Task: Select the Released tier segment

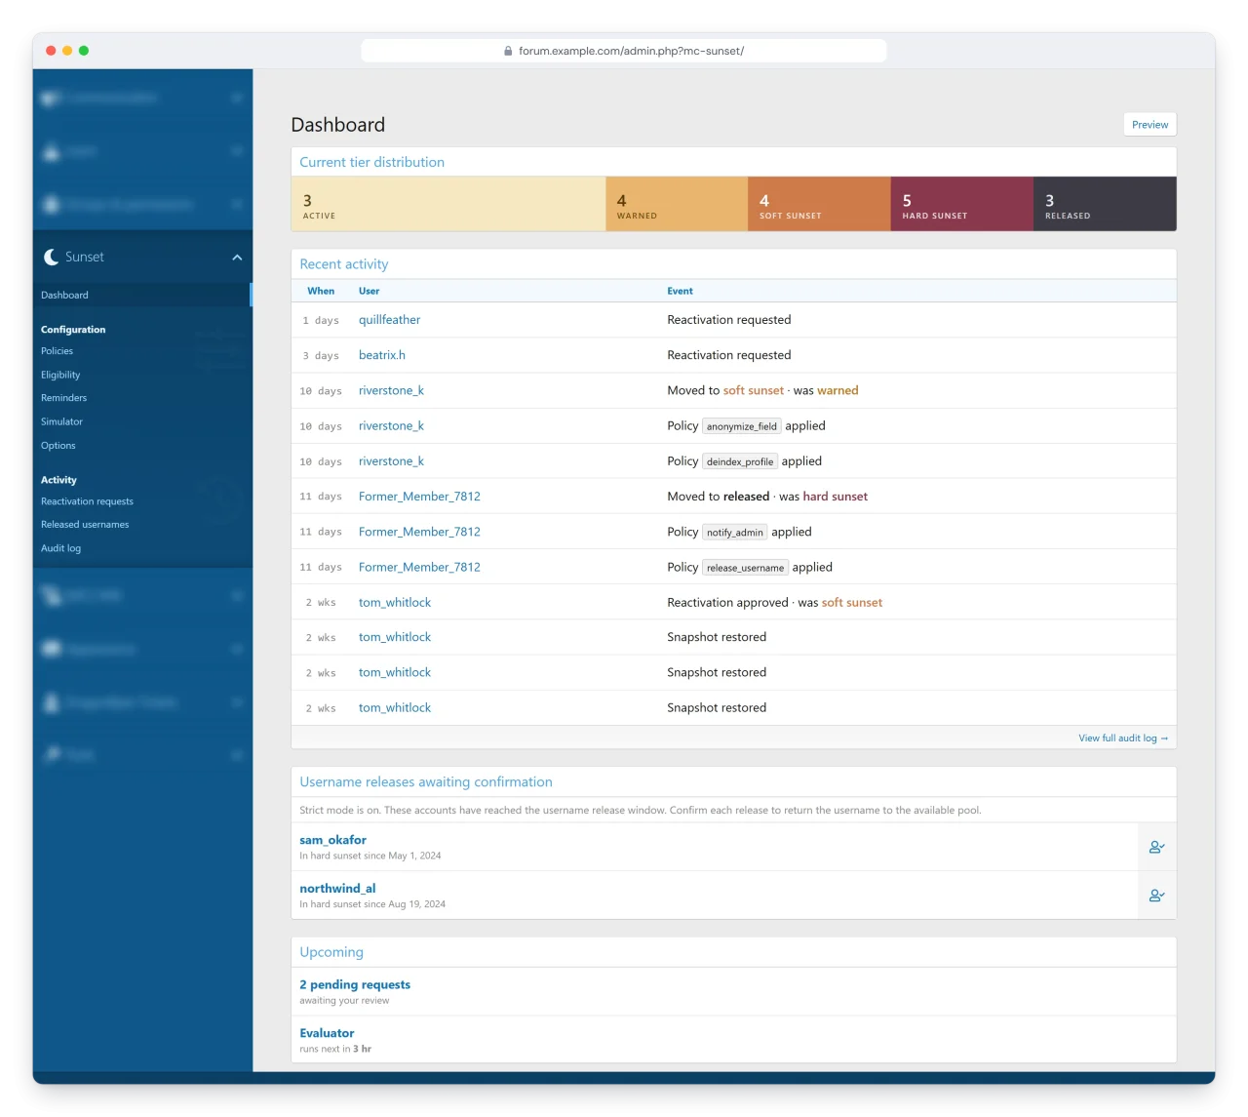Action: (x=1105, y=204)
